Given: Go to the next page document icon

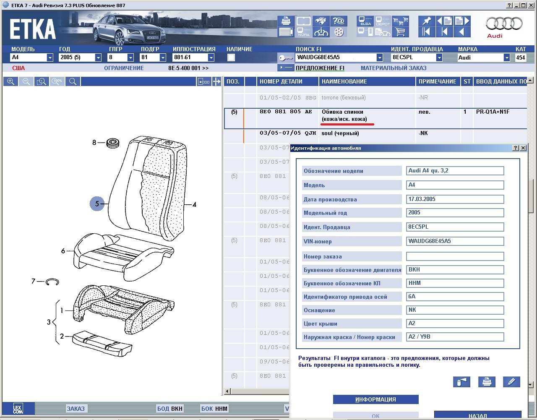Looking at the screenshot, I should [x=462, y=21].
